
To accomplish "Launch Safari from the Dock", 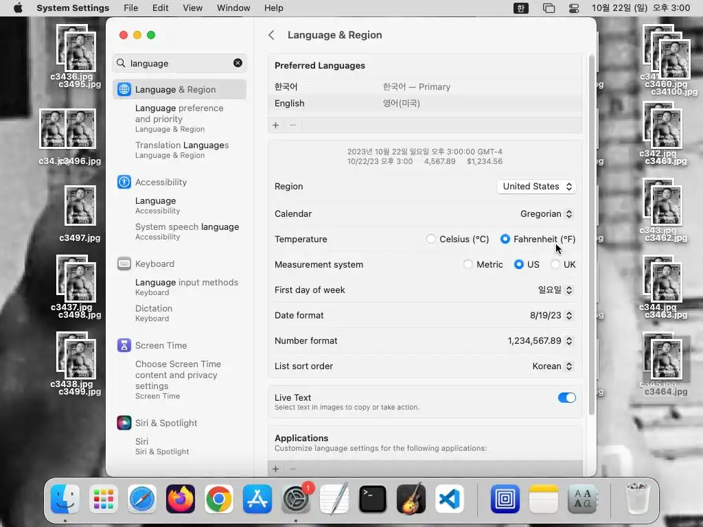I will click(142, 499).
